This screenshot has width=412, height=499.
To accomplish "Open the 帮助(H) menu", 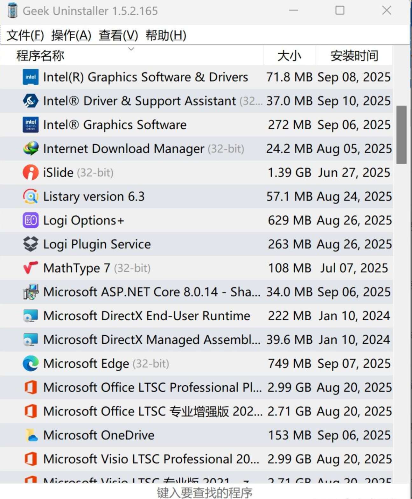I will click(165, 35).
